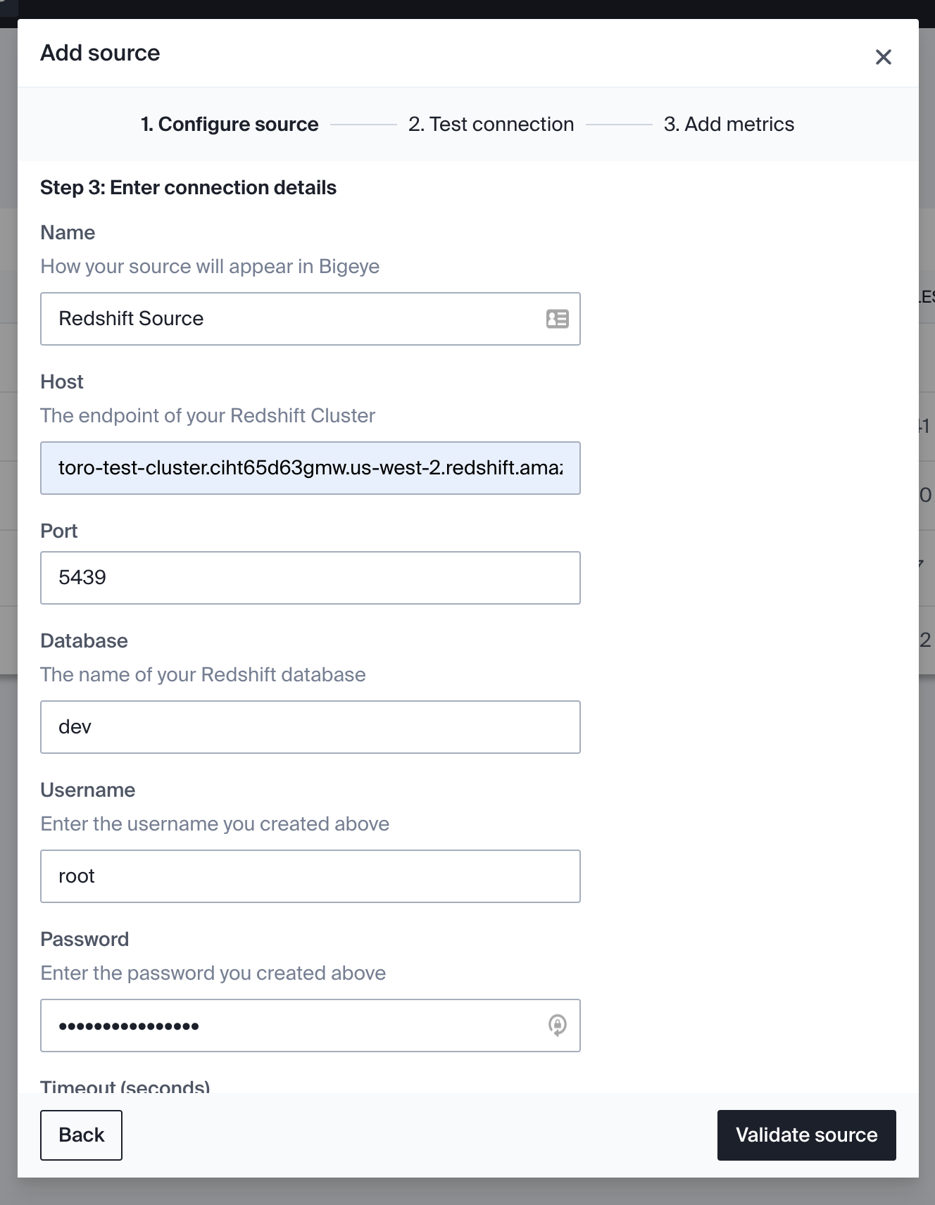Click the Name field label
Image resolution: width=935 pixels, height=1205 pixels.
pos(68,233)
